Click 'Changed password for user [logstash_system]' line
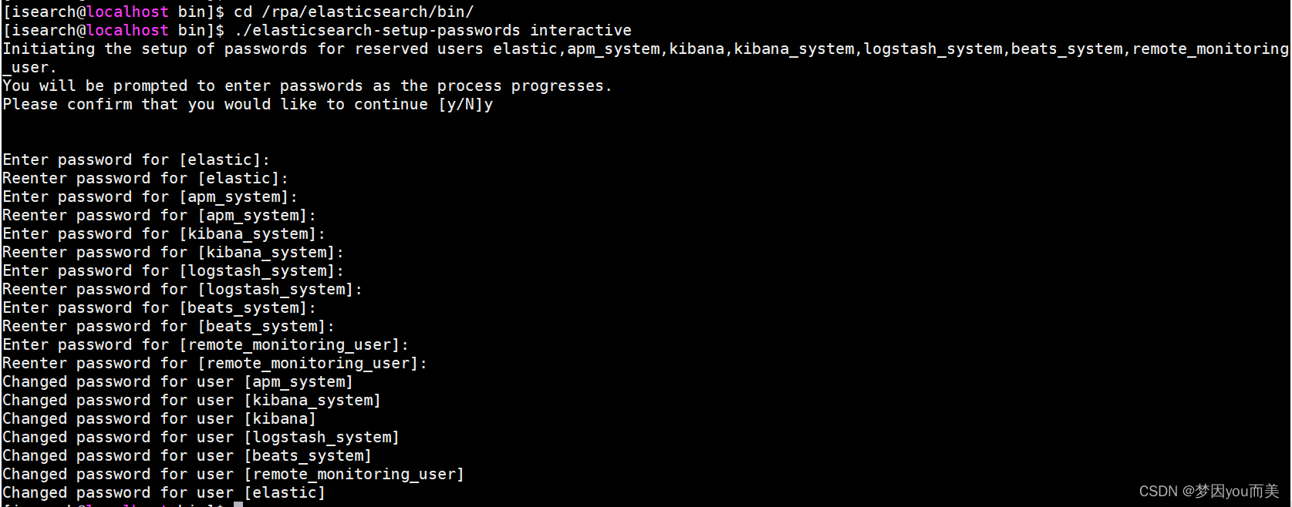 tap(201, 437)
